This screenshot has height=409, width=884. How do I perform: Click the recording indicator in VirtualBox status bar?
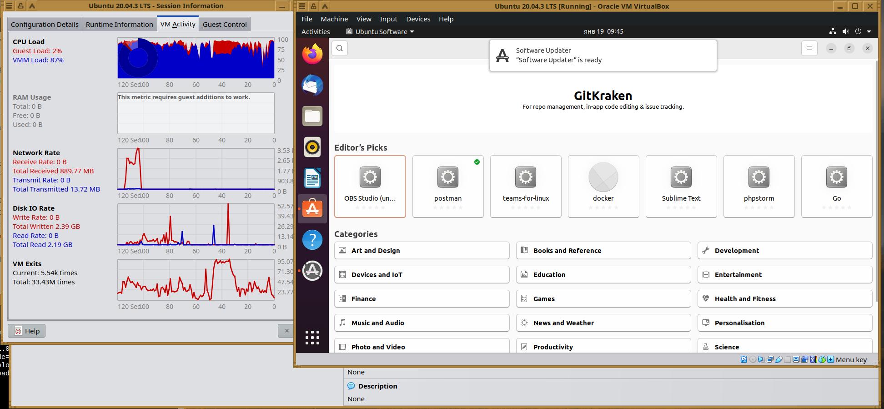[x=804, y=359]
